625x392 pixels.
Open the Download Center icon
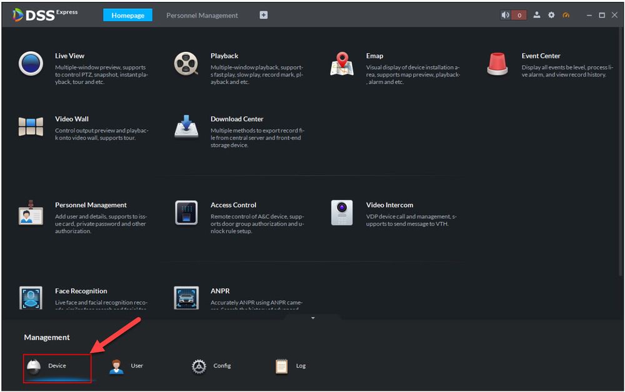(x=186, y=126)
